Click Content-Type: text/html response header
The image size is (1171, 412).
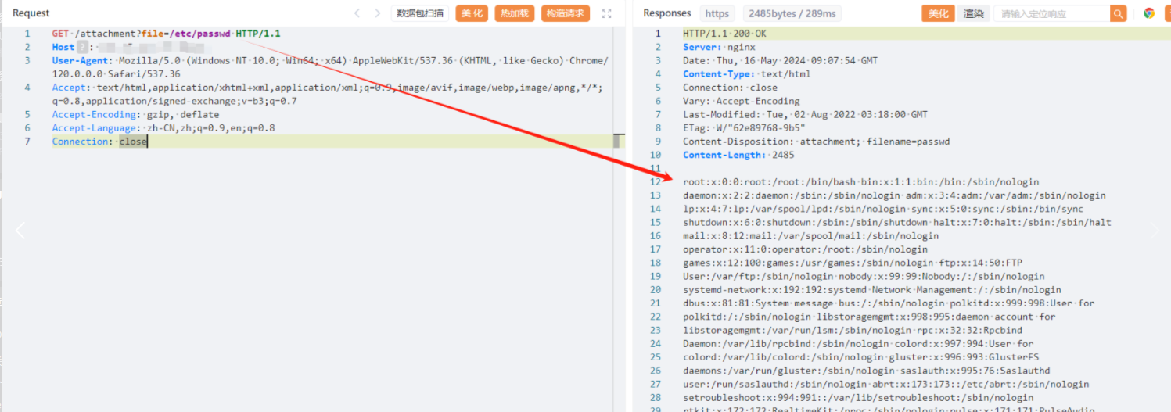point(746,73)
